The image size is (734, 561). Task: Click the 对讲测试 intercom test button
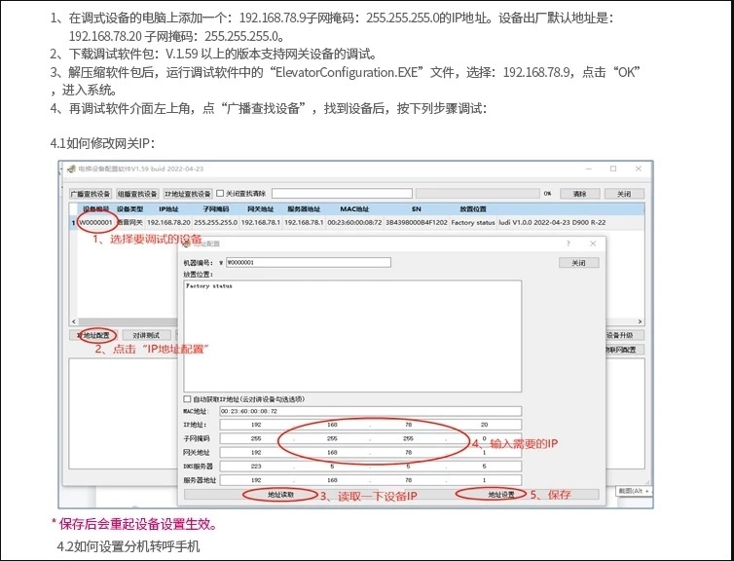click(145, 335)
